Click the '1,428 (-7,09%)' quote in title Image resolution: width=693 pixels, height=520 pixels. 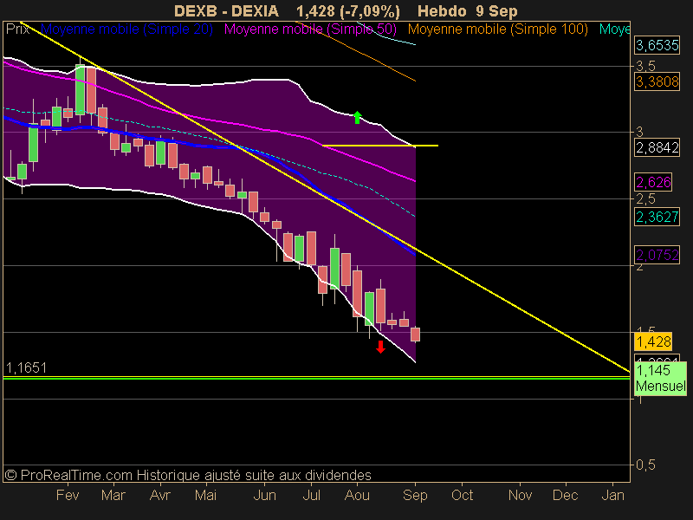coord(348,10)
